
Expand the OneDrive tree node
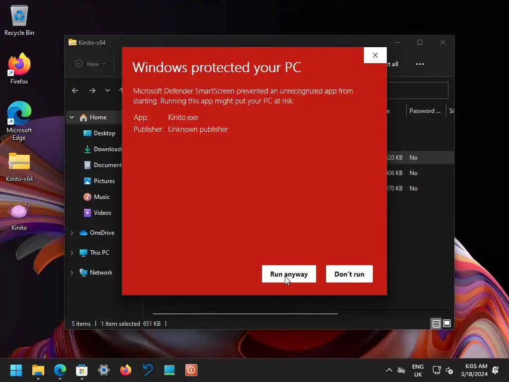tap(72, 233)
